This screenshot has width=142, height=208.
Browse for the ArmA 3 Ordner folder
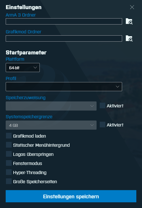tap(129, 21)
